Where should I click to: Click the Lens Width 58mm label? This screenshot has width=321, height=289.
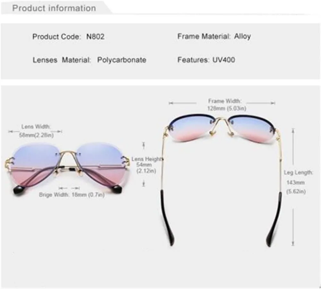click(x=36, y=131)
